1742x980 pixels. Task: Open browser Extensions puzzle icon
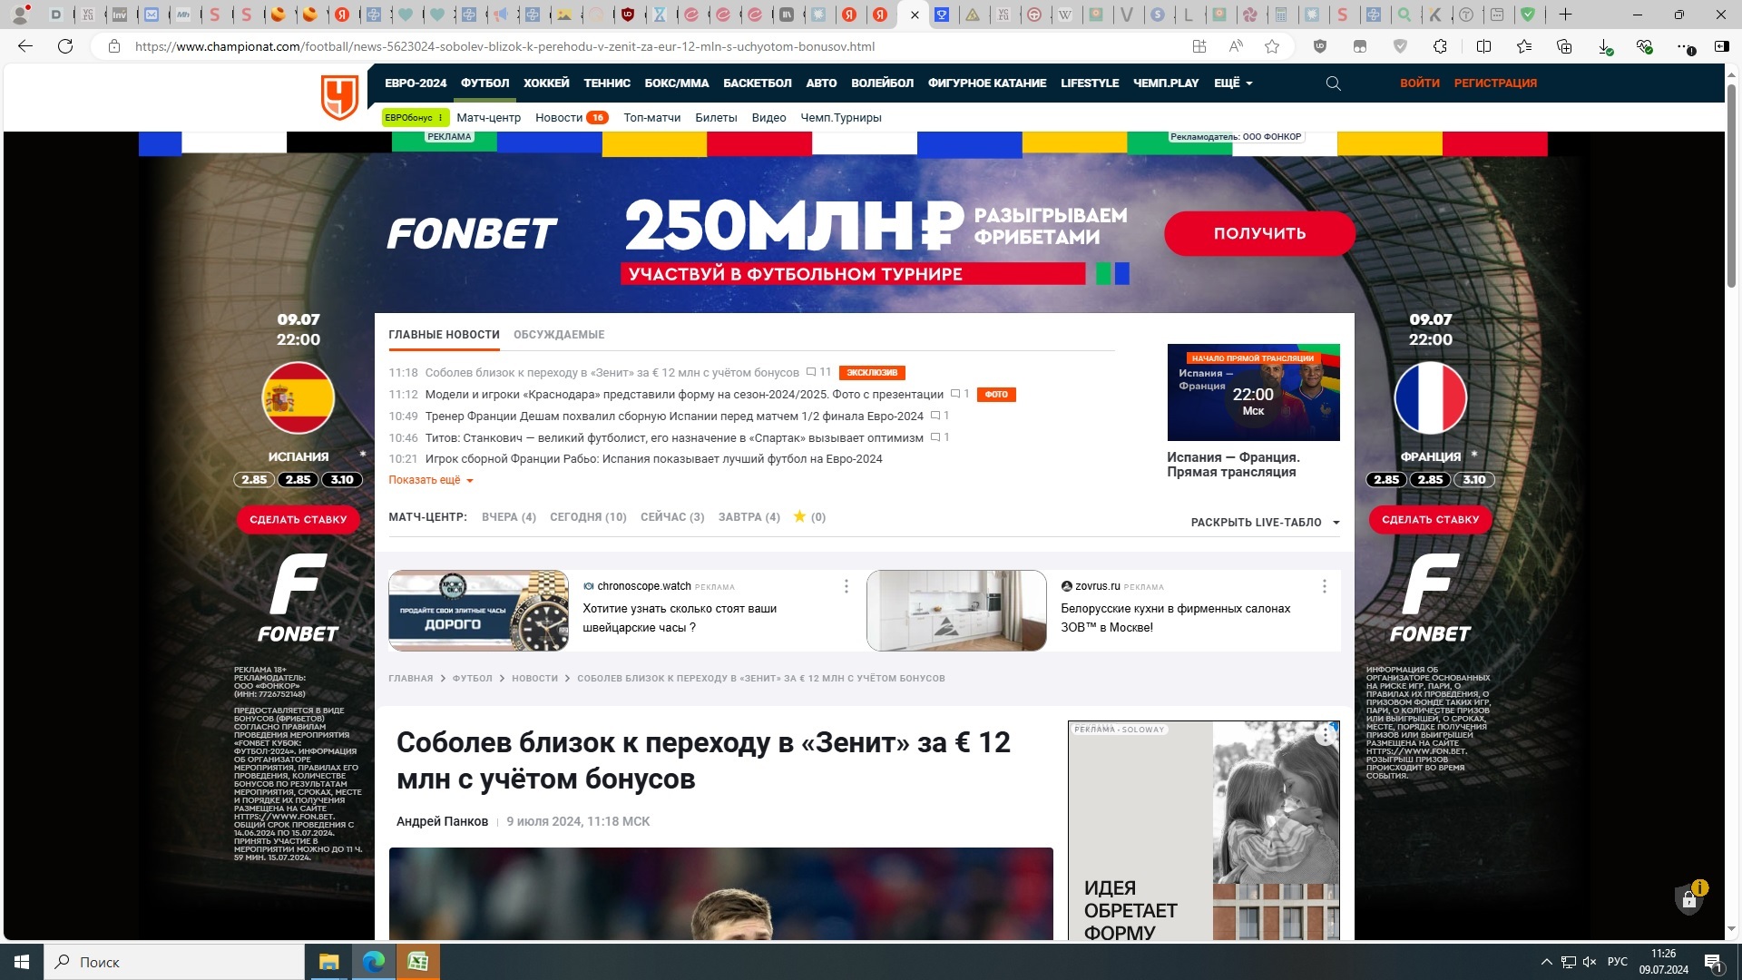click(x=1440, y=46)
